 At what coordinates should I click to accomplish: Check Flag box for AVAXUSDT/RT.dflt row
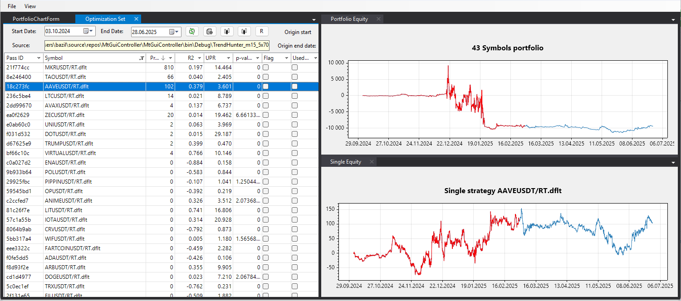click(265, 105)
